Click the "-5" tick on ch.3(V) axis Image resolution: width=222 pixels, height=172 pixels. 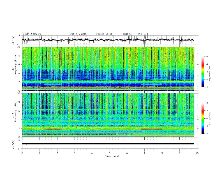tap(19, 149)
